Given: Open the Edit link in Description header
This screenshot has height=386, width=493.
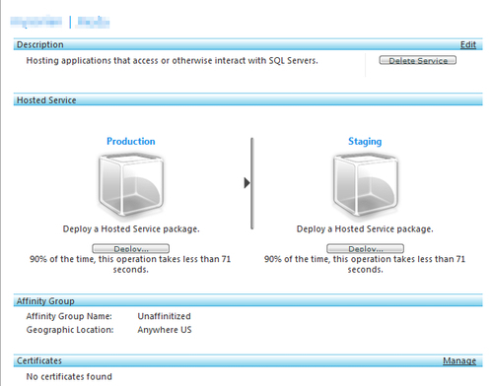Looking at the screenshot, I should (468, 44).
